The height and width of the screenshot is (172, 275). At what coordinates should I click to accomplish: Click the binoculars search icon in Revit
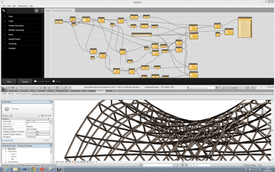tap(217, 88)
